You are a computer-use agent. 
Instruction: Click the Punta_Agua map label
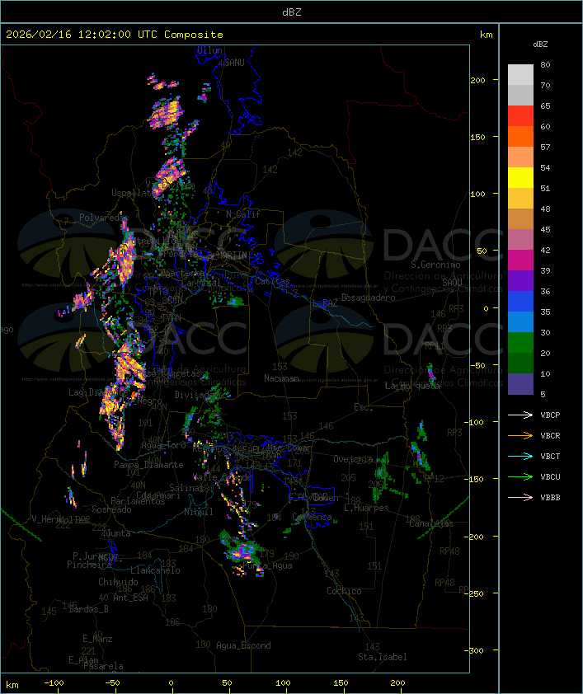267,565
